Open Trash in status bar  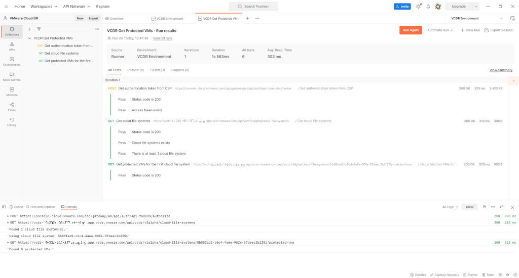click(x=488, y=274)
